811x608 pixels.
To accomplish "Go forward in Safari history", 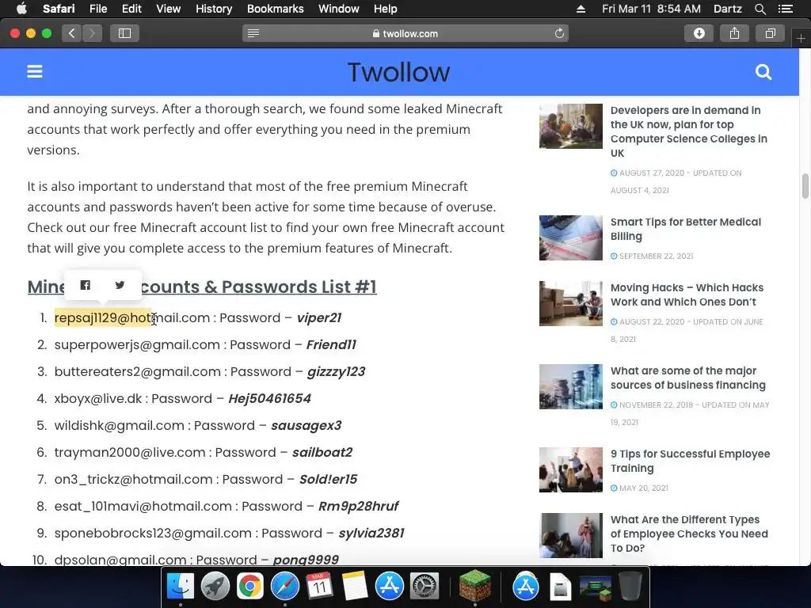I will [92, 33].
